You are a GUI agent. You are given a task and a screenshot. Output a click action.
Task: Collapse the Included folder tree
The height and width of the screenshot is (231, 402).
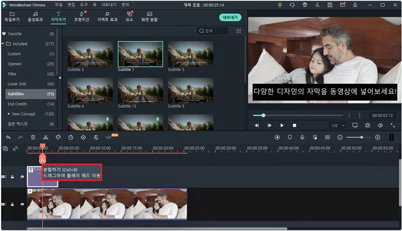3,44
